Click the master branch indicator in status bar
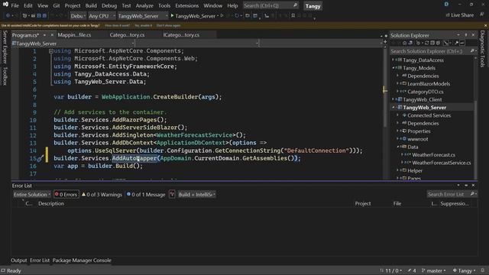Image resolution: width=489 pixels, height=275 pixels. (x=433, y=270)
